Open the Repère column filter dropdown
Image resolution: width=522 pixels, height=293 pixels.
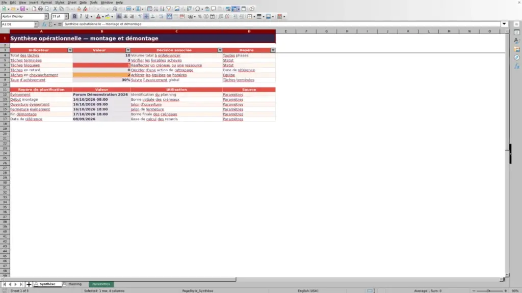[x=273, y=50]
